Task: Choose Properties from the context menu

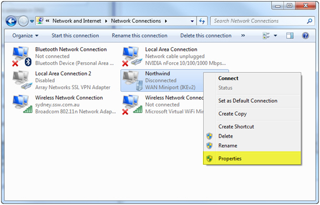Action: pos(252,158)
